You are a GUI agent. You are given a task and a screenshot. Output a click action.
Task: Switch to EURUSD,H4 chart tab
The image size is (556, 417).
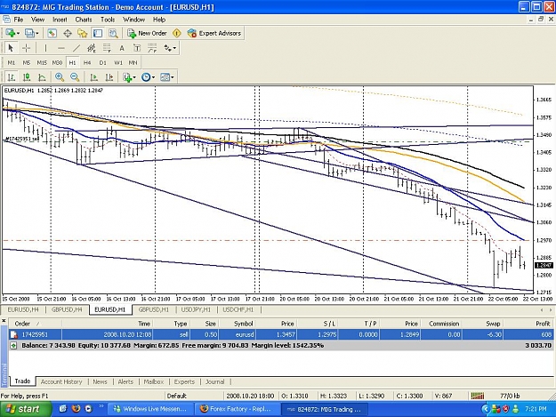tap(23, 309)
